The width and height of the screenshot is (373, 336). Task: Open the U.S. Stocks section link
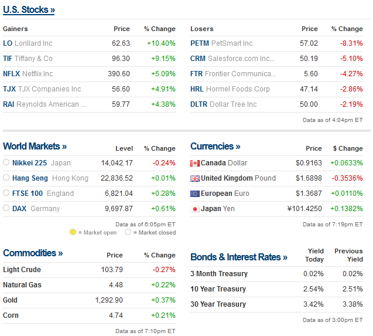click(x=29, y=10)
